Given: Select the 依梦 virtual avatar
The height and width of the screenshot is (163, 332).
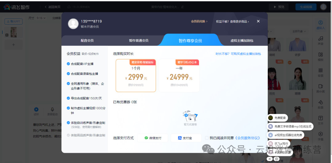Looking at the screenshot, I should pyautogui.click(x=298, y=47).
